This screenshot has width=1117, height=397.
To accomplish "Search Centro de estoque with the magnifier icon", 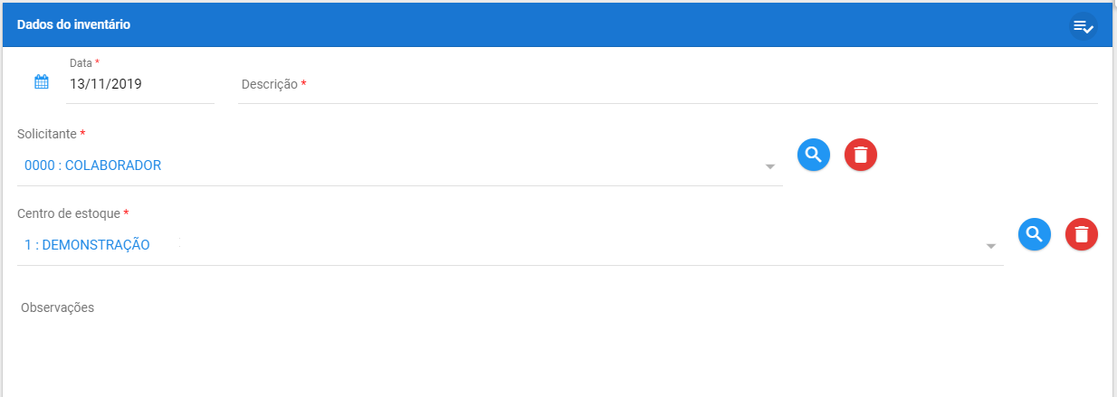I will coord(1035,234).
